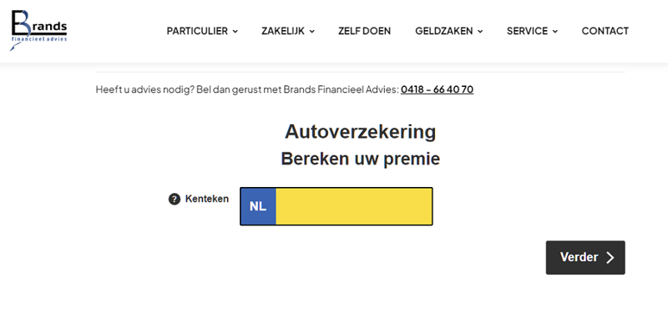Viewport: 668px width, 334px height.
Task: Click the Kenteken field label
Action: point(207,199)
